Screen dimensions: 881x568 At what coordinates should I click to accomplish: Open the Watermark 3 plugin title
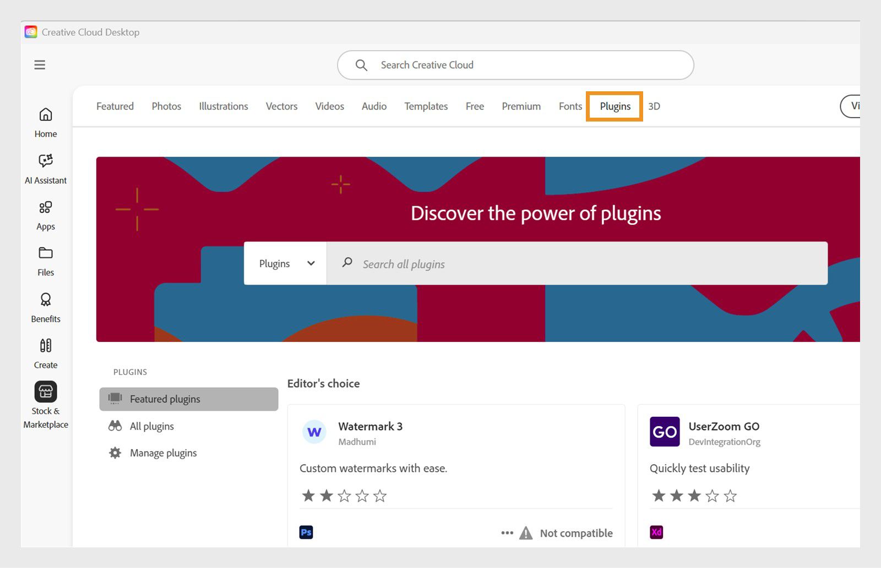[370, 426]
